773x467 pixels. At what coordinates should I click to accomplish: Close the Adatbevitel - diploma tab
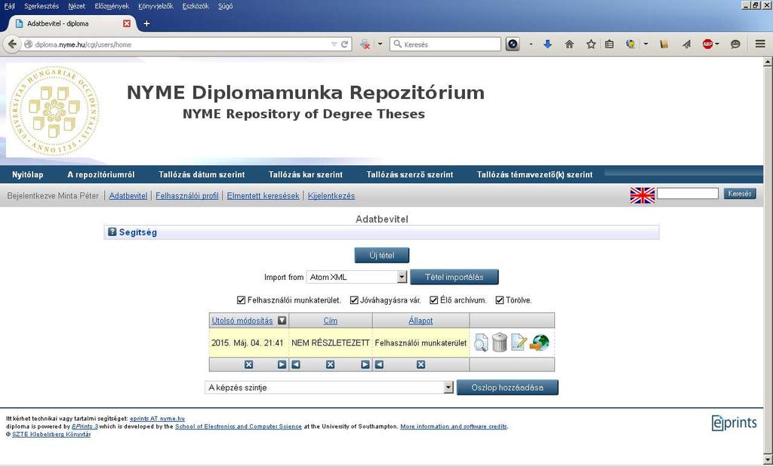tap(127, 23)
